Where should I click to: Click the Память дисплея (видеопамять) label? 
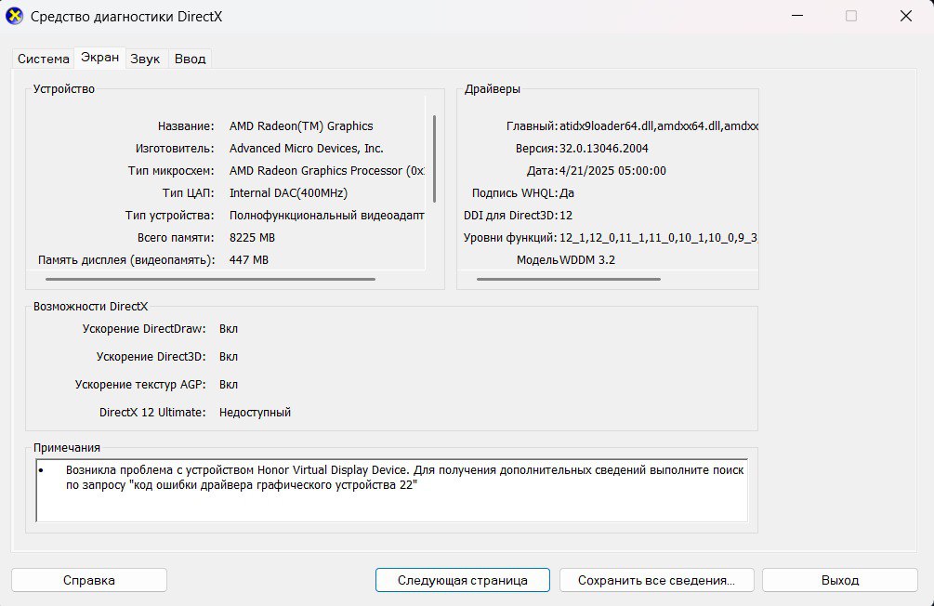(126, 260)
